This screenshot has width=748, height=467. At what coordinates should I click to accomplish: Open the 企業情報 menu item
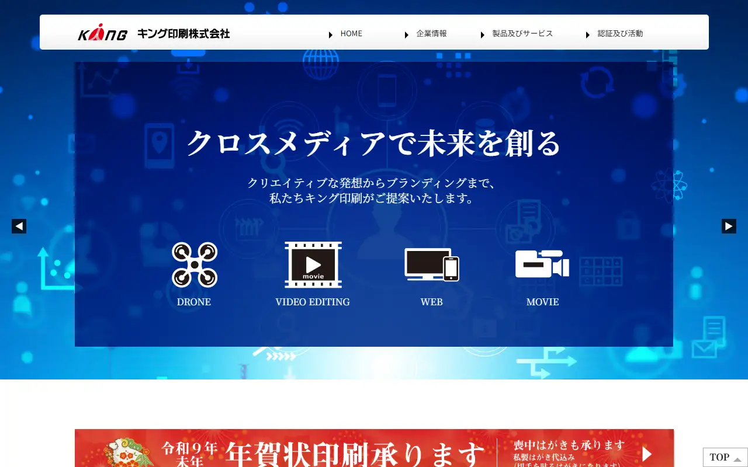click(431, 33)
